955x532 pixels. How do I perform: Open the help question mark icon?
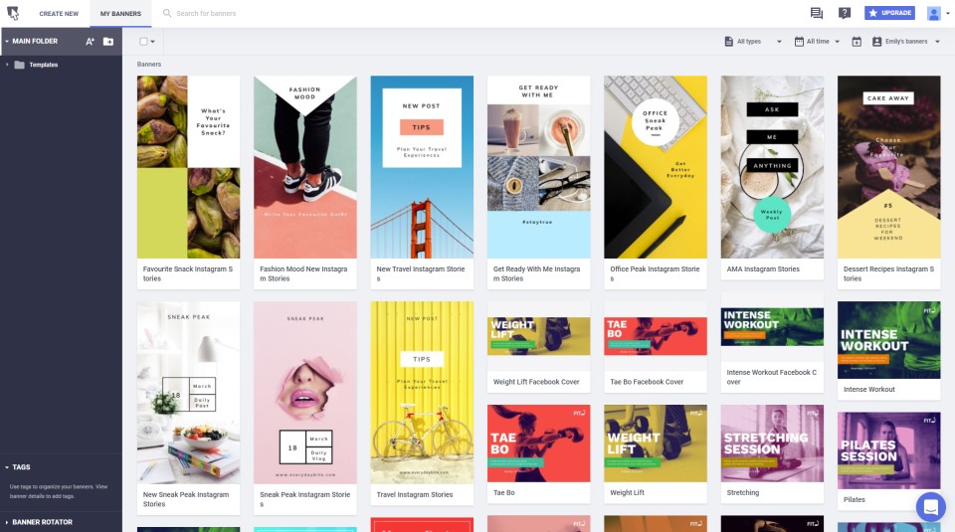845,13
